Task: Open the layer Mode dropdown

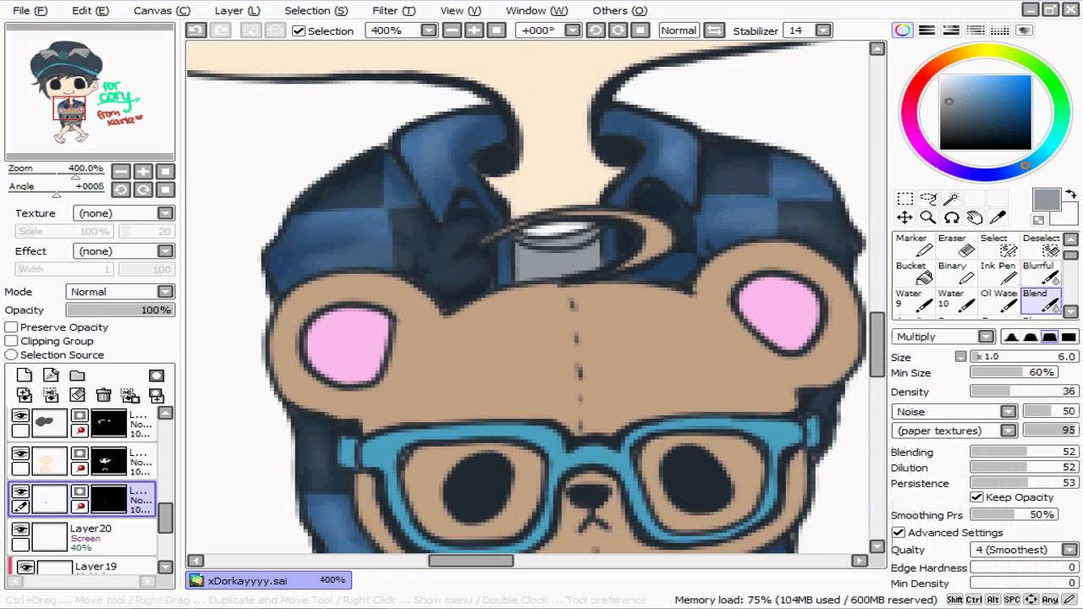Action: [x=166, y=292]
